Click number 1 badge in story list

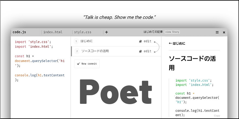pyautogui.click(x=76, y=41)
